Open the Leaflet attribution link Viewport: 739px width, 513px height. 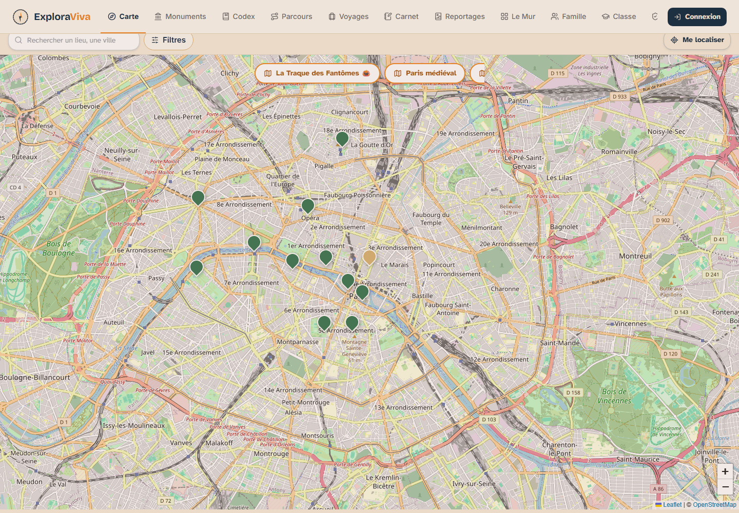point(669,505)
